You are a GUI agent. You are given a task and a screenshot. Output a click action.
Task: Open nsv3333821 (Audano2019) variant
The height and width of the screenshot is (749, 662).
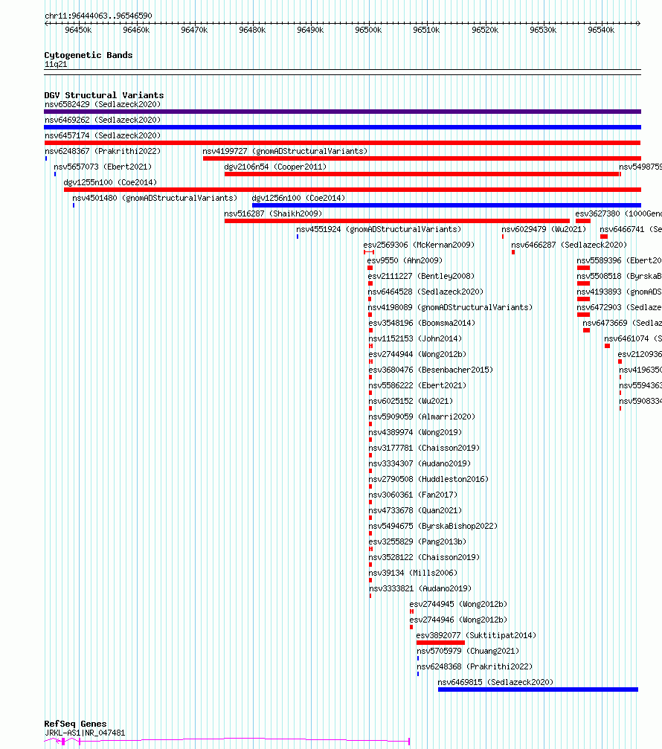420,588
